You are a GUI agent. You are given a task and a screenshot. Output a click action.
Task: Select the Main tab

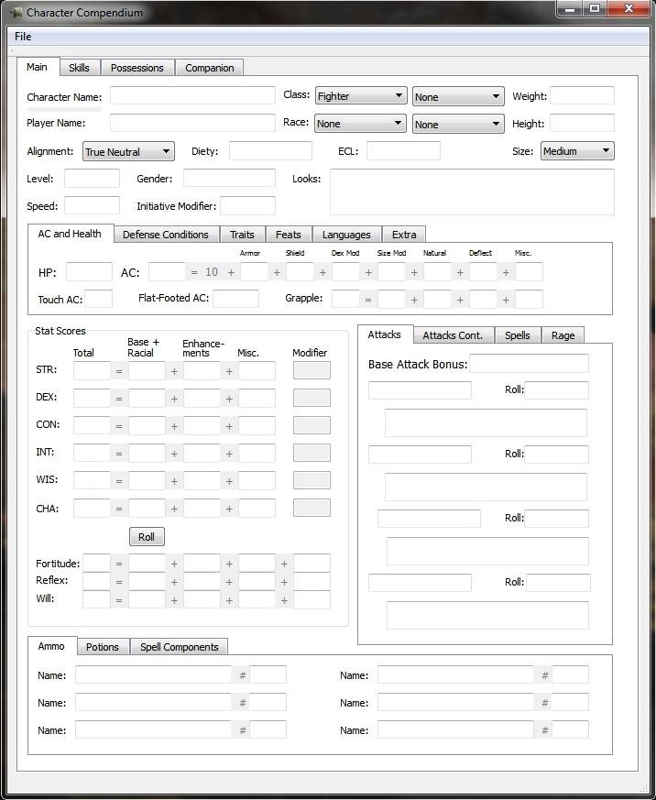38,67
